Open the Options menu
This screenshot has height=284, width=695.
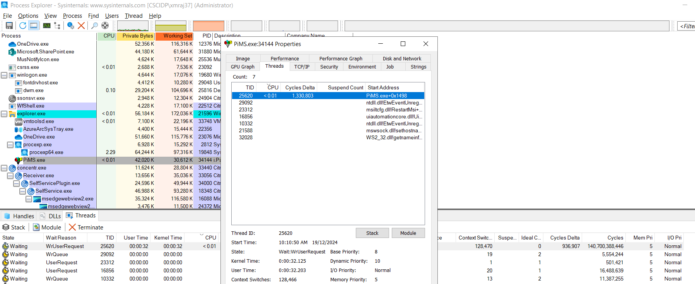[28, 16]
